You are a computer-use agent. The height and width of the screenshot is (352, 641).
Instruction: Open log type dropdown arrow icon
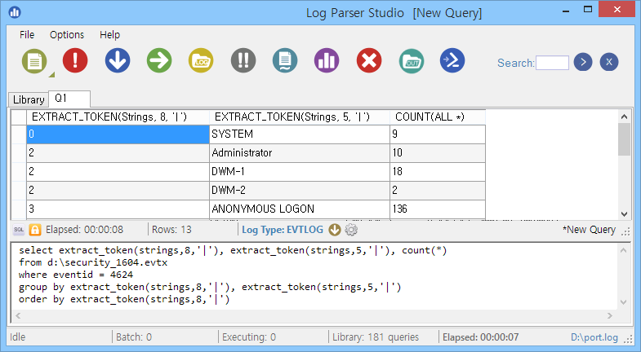click(335, 230)
